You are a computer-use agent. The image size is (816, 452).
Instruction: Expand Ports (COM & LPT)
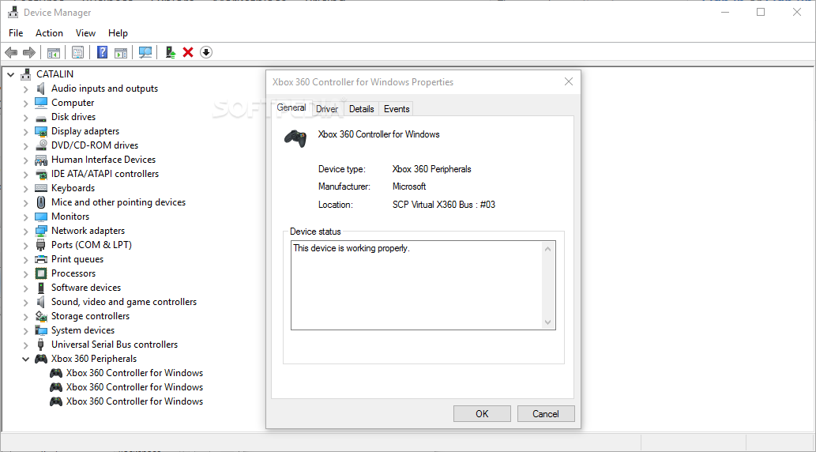25,245
